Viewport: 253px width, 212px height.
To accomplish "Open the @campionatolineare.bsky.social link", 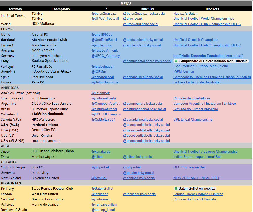I will pyautogui.click(x=147, y=61).
